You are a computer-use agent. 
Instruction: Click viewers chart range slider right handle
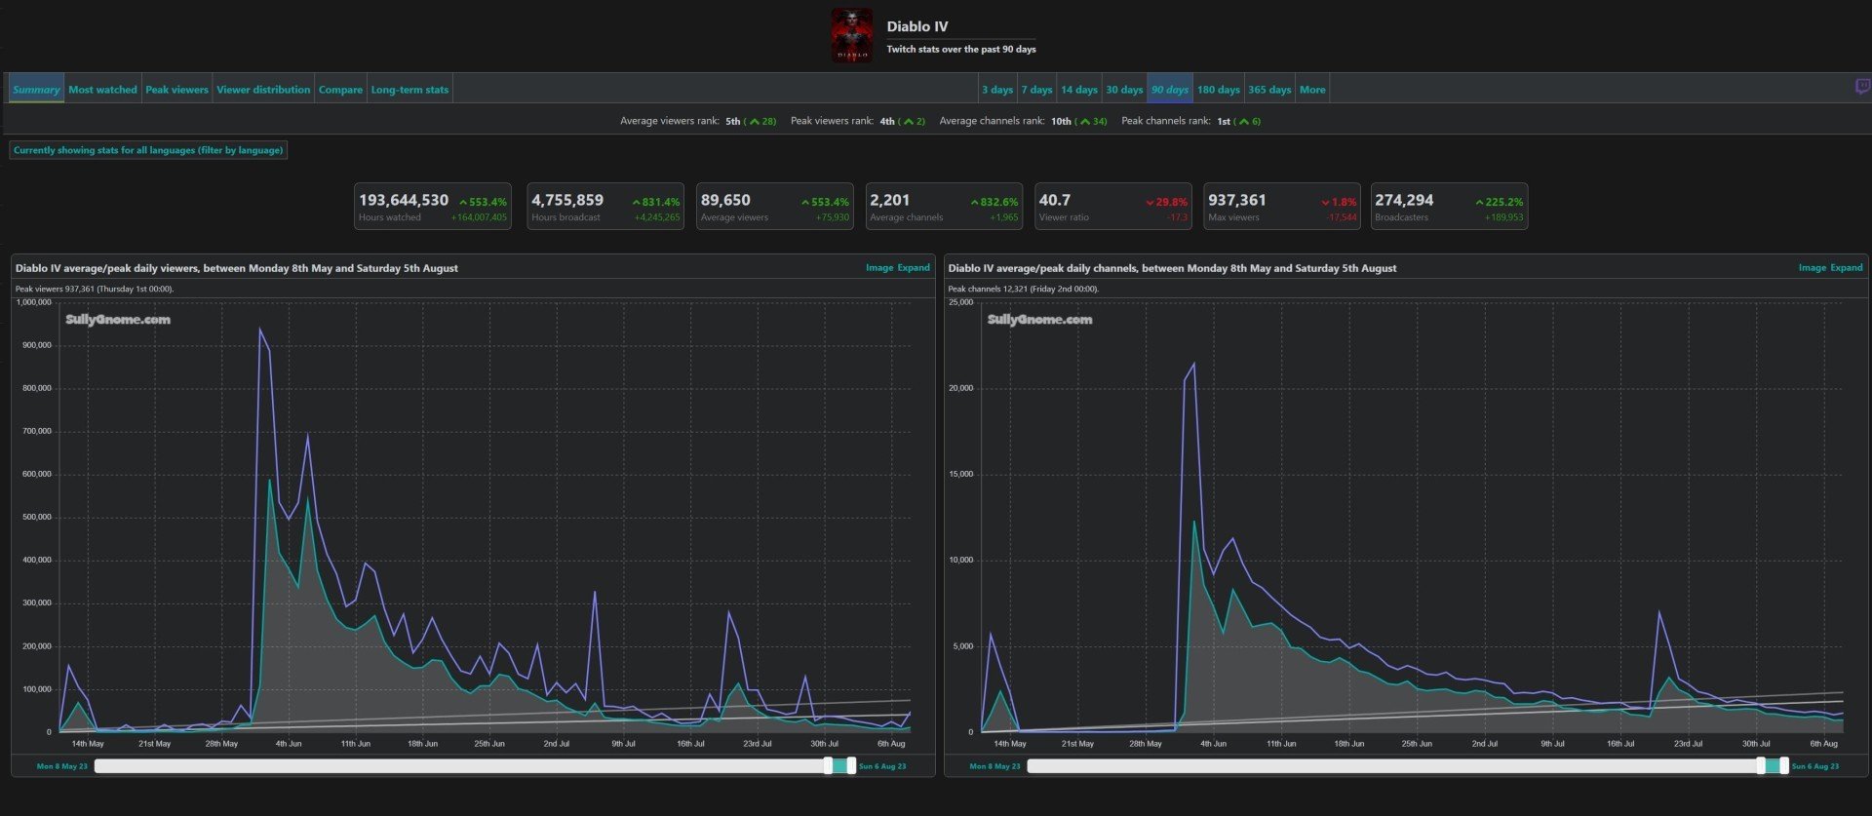851,766
